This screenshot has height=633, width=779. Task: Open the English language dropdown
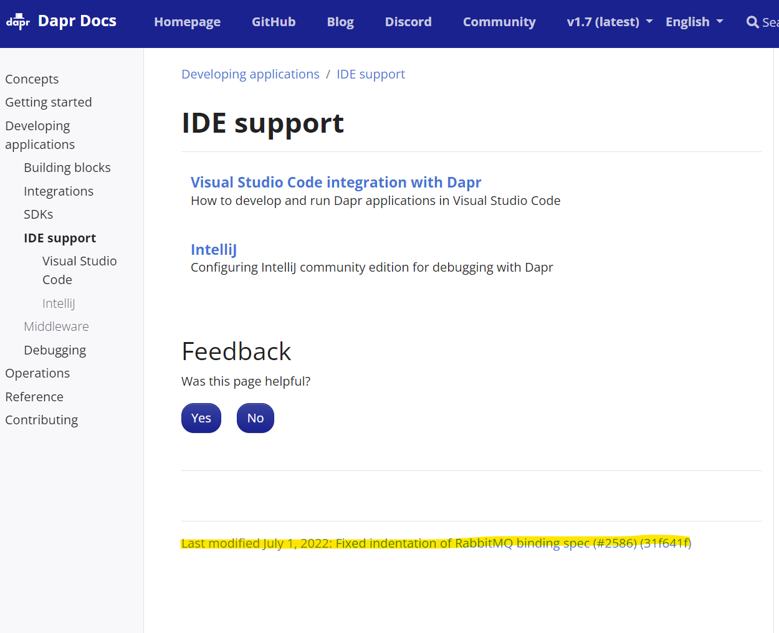(x=694, y=22)
